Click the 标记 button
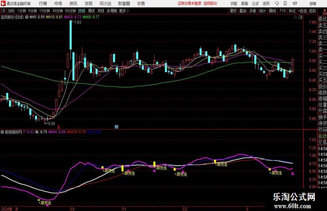Screen dimensions: 327x211 [292, 11]
